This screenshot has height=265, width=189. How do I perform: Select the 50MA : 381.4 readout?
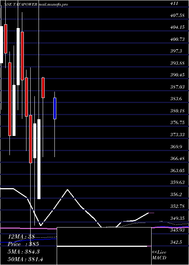click(x=25, y=259)
